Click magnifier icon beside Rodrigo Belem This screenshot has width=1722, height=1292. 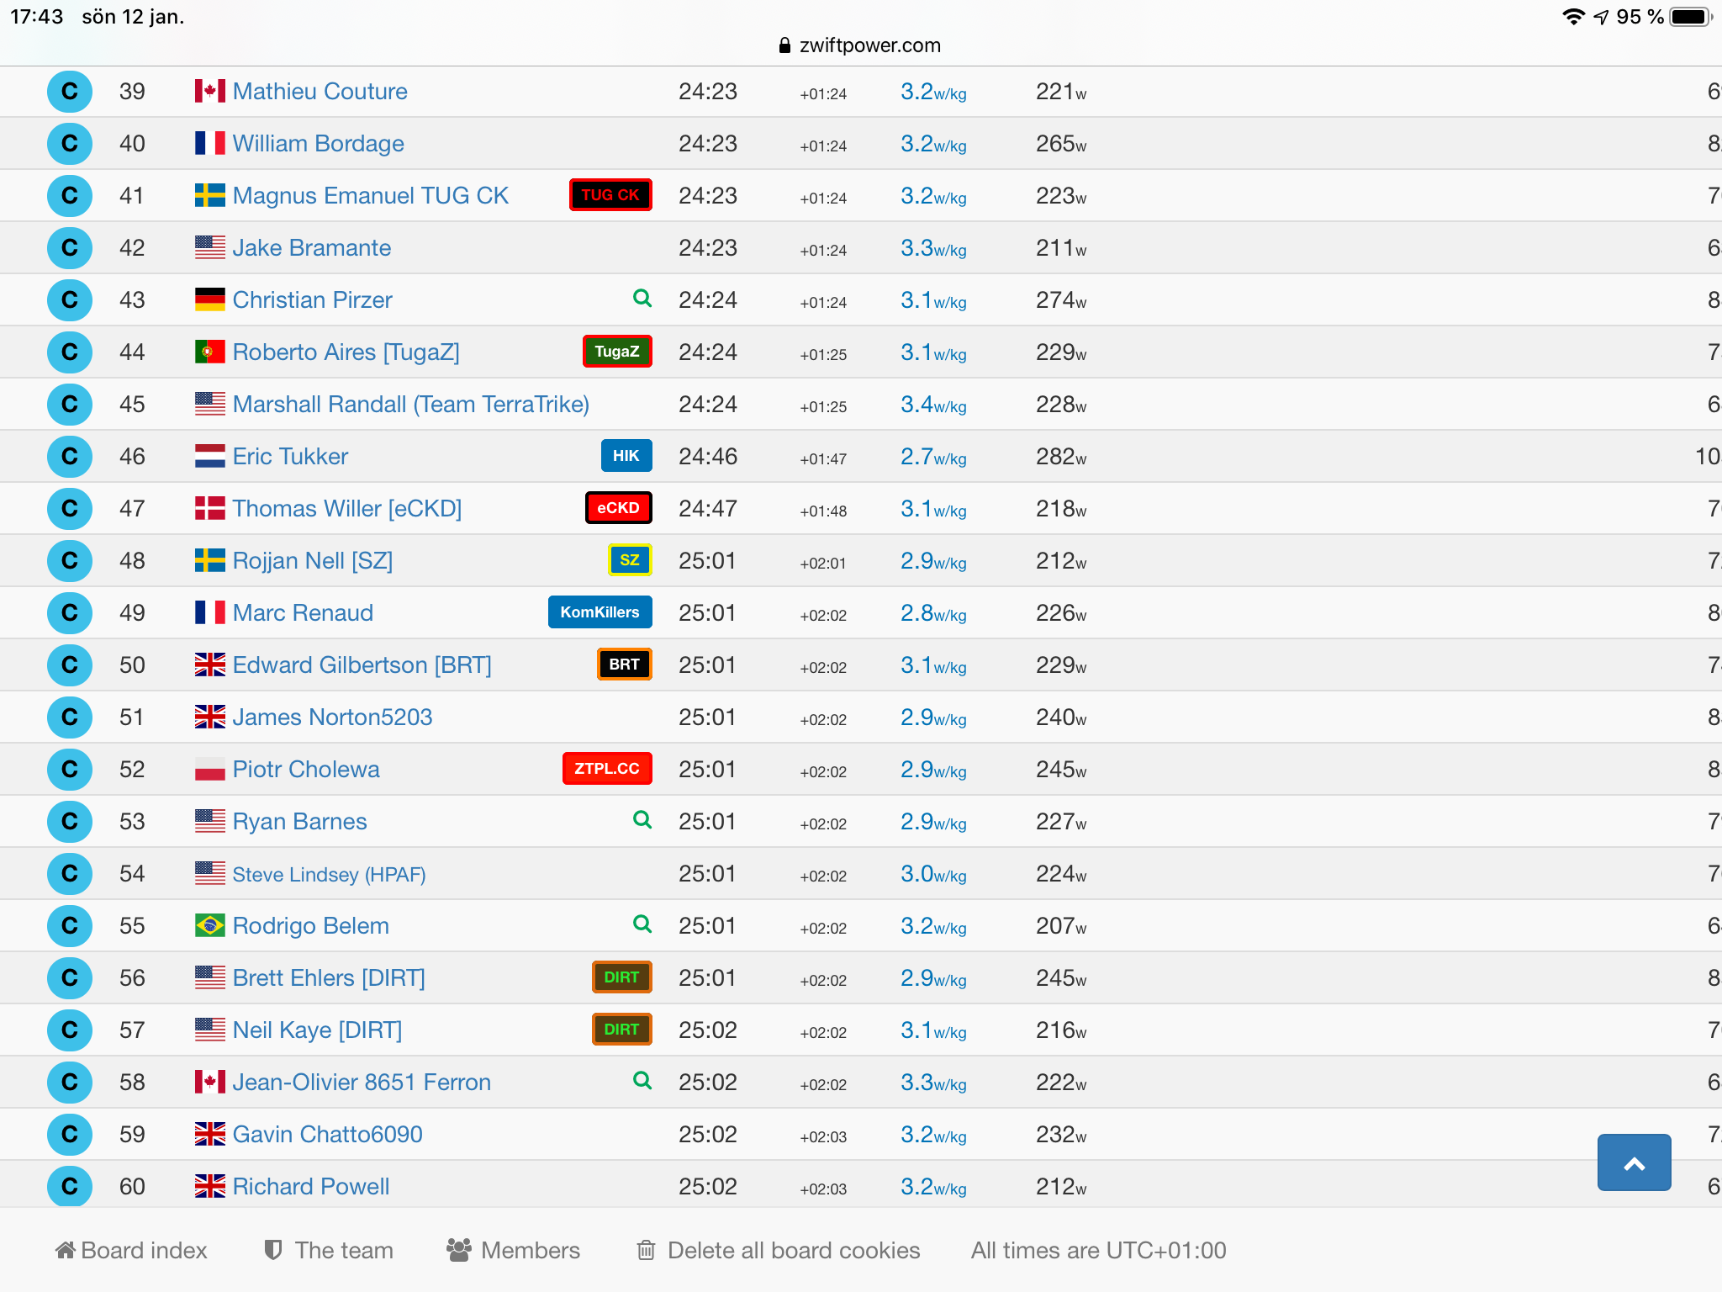[642, 924]
